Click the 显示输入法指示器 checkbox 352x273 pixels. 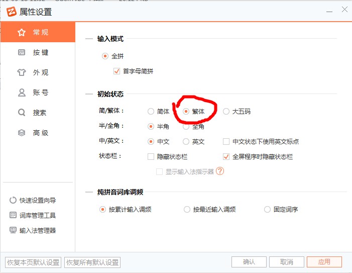[x=159, y=172]
